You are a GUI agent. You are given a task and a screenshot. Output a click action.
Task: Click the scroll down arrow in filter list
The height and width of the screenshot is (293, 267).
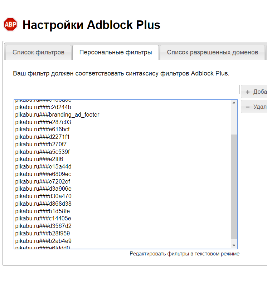[234, 245]
